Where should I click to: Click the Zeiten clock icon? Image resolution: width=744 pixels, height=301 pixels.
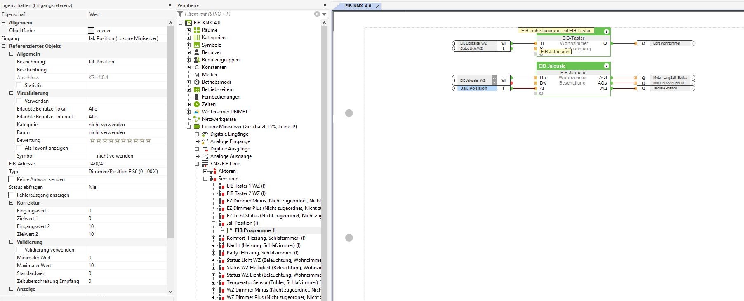pos(197,104)
